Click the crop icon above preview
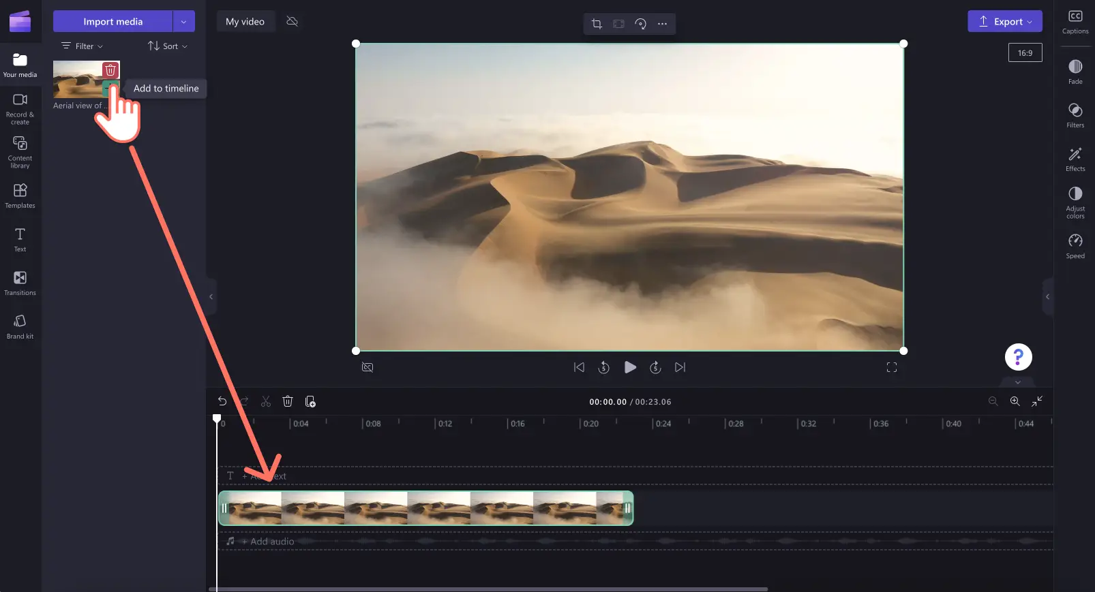The height and width of the screenshot is (592, 1095). point(597,24)
